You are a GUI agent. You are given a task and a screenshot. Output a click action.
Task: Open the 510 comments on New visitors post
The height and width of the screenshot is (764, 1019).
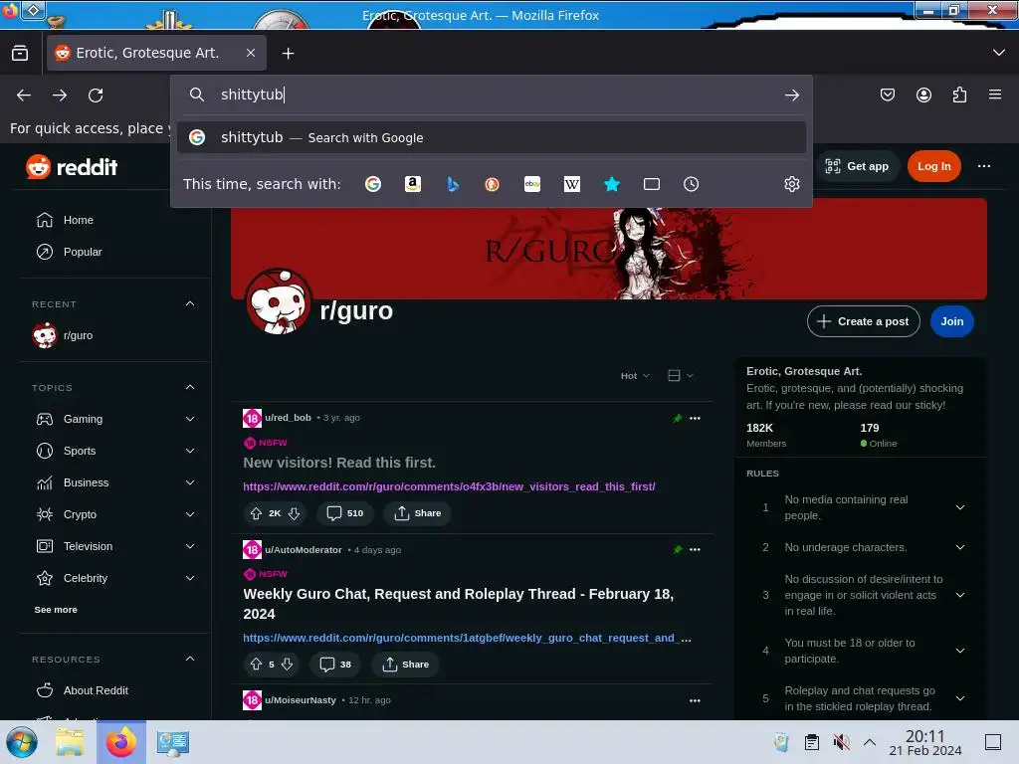click(345, 513)
